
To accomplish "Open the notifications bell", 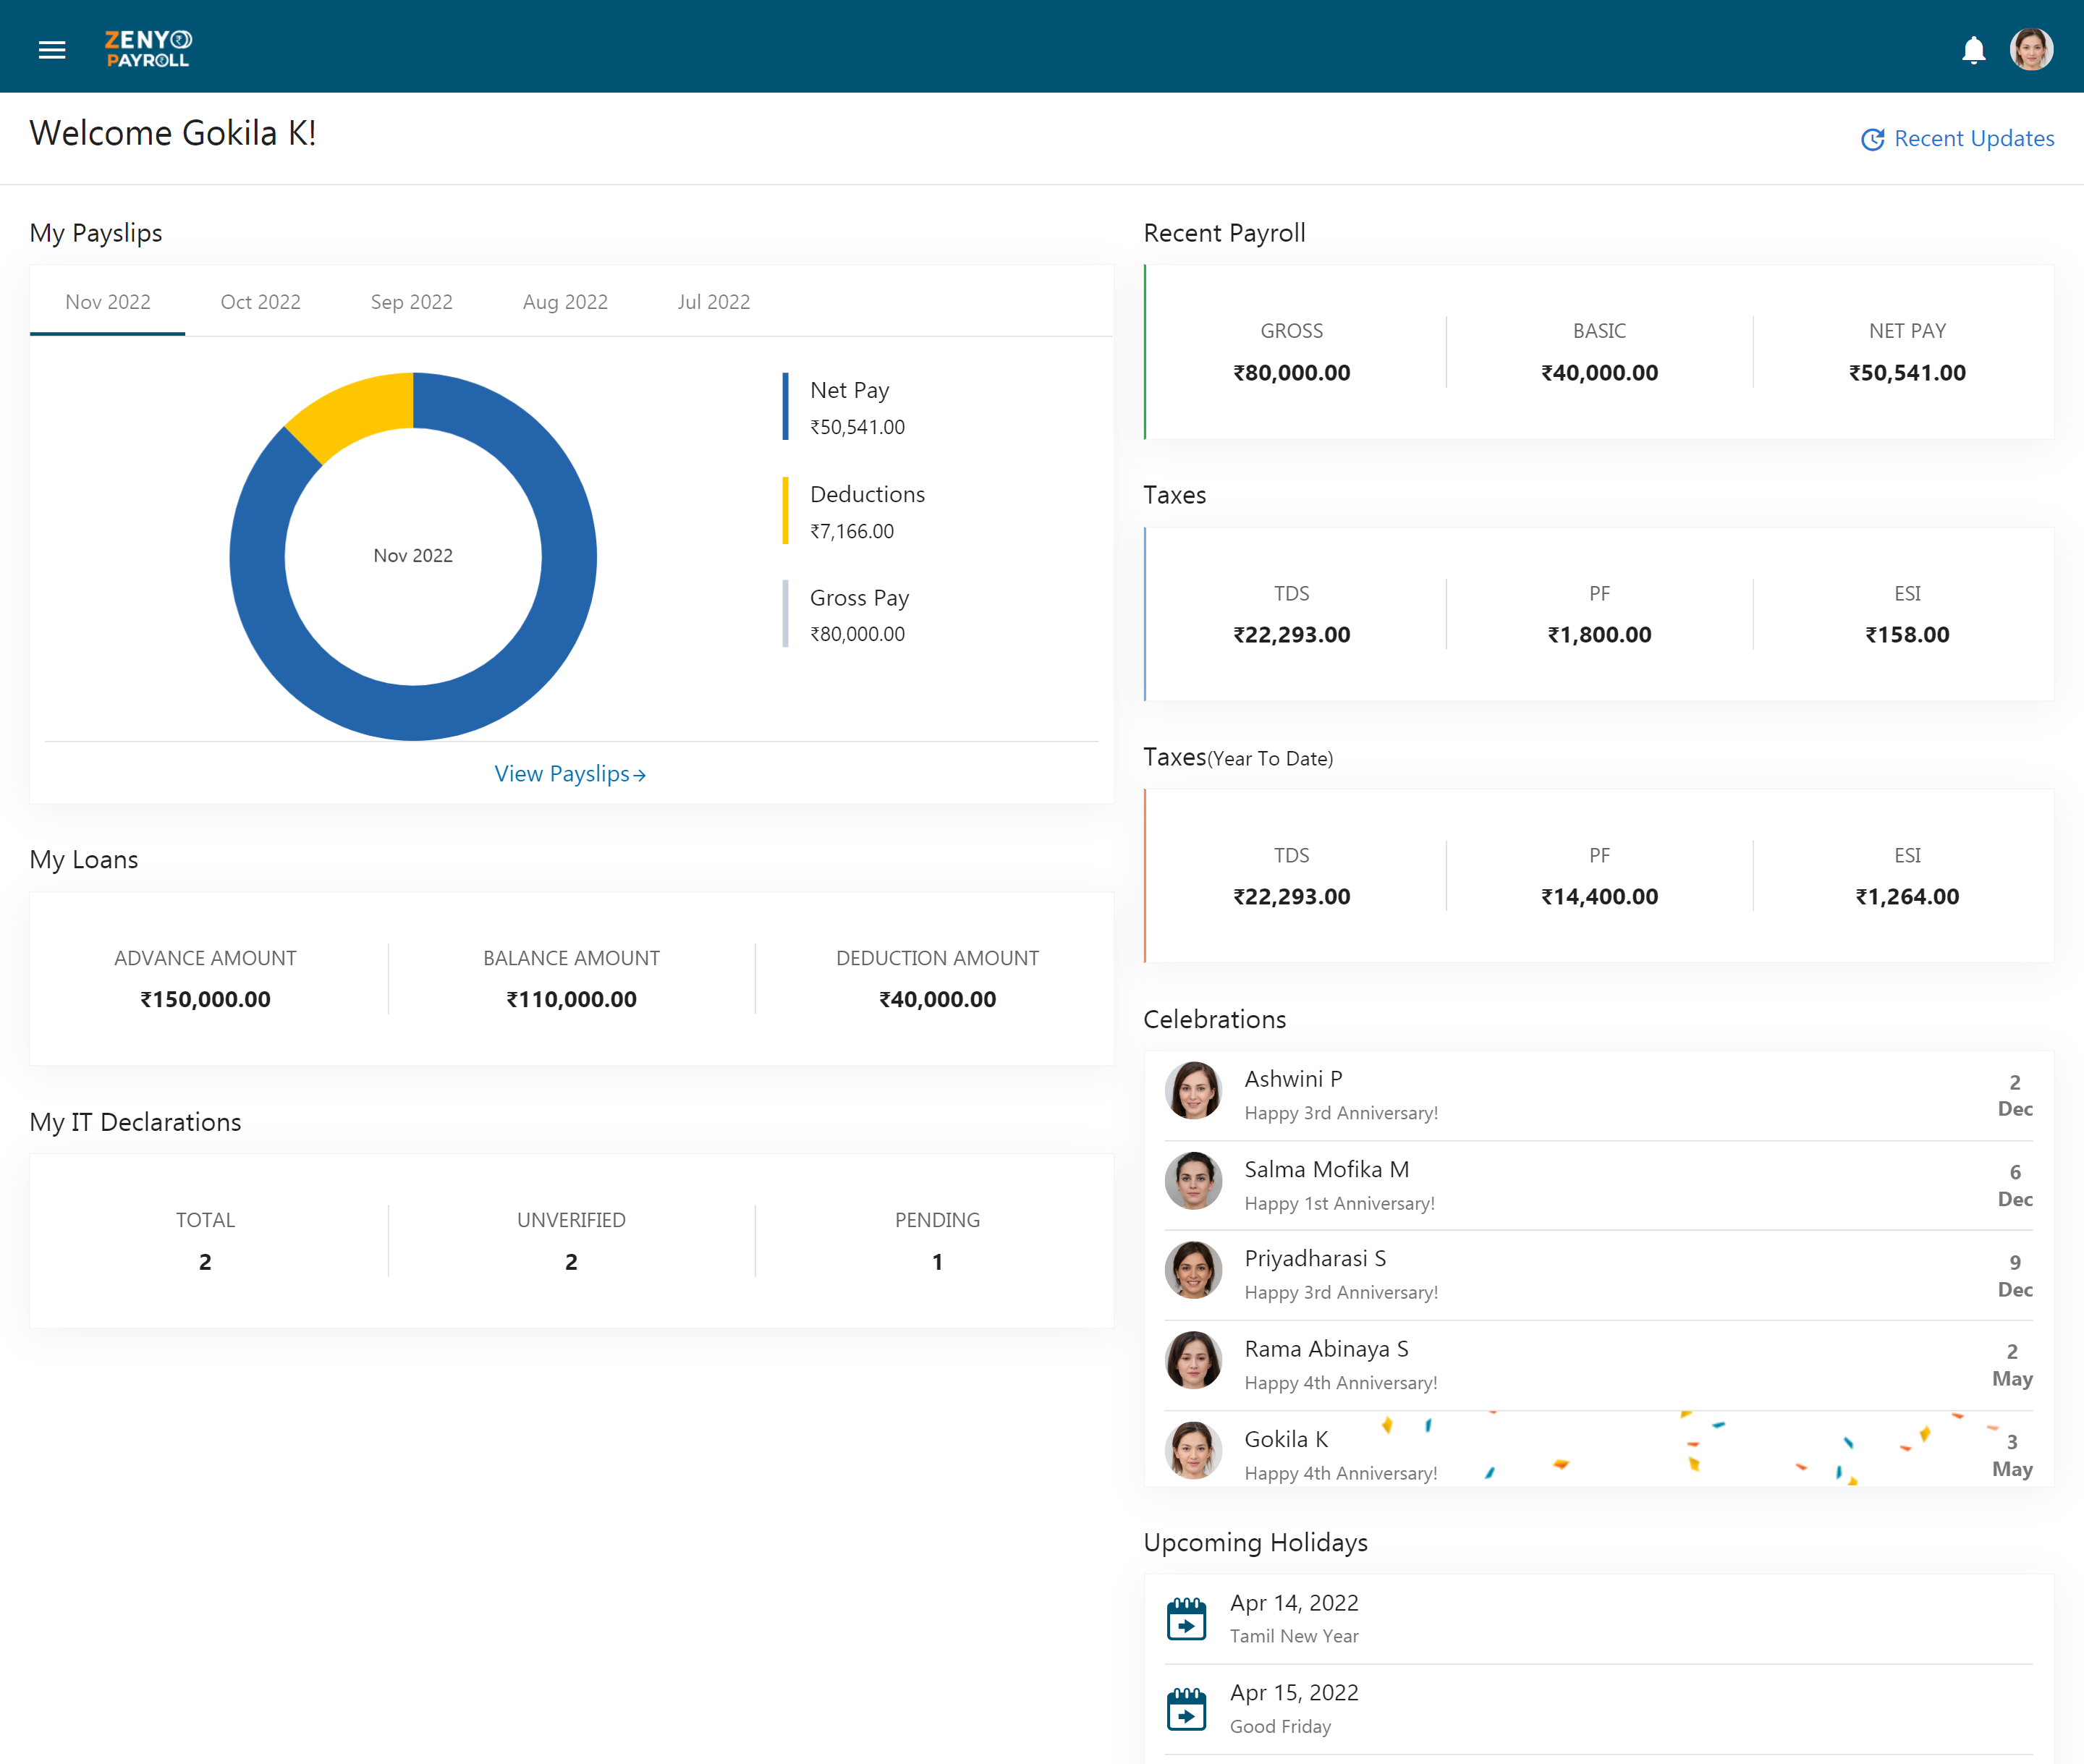I will (1973, 49).
